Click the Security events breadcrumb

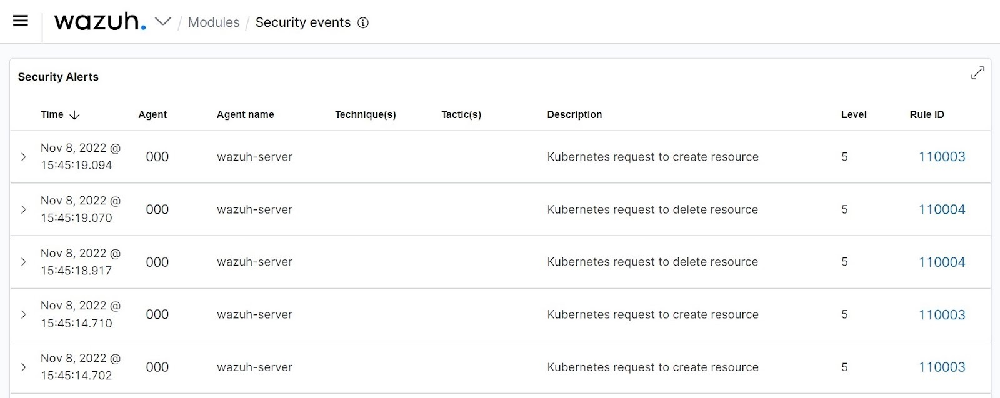click(303, 22)
